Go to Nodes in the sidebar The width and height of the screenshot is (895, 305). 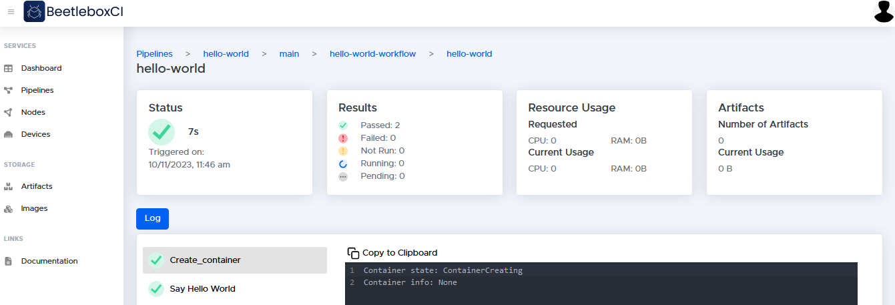click(x=33, y=112)
